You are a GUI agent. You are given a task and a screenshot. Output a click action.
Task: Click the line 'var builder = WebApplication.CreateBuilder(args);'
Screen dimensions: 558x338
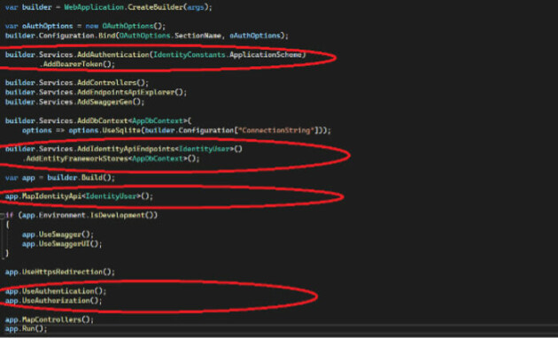tap(109, 7)
